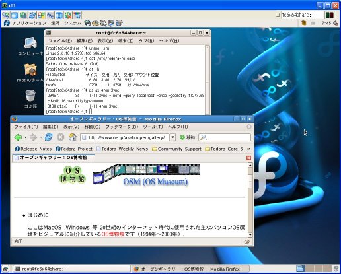Reload the page in Firefox
341x274 pixels.
[48, 137]
